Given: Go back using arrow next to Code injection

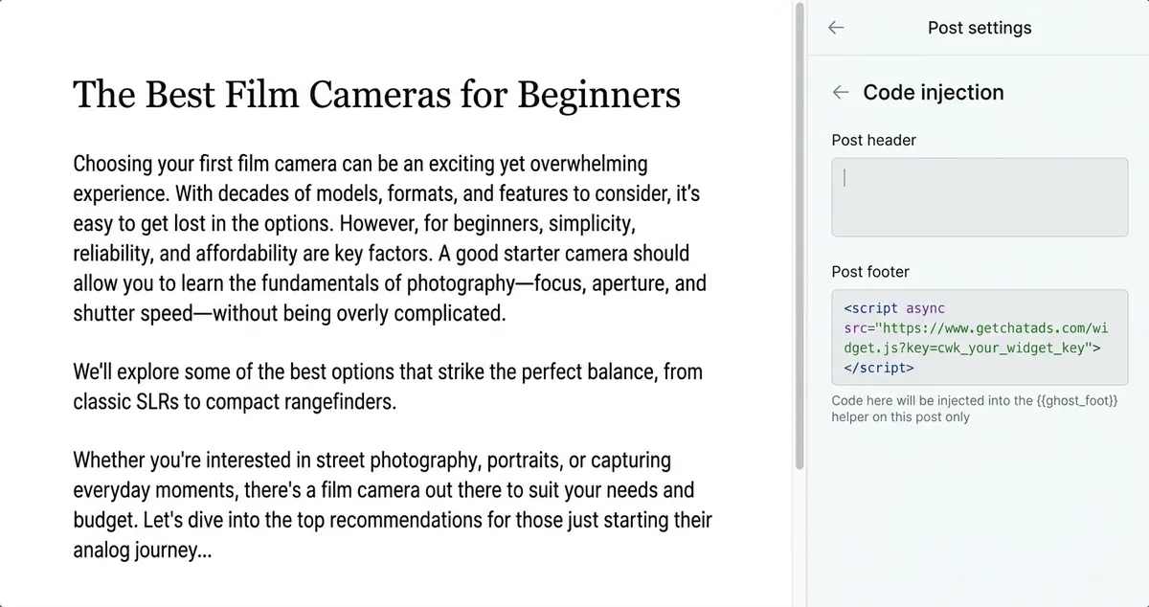Looking at the screenshot, I should tap(841, 92).
